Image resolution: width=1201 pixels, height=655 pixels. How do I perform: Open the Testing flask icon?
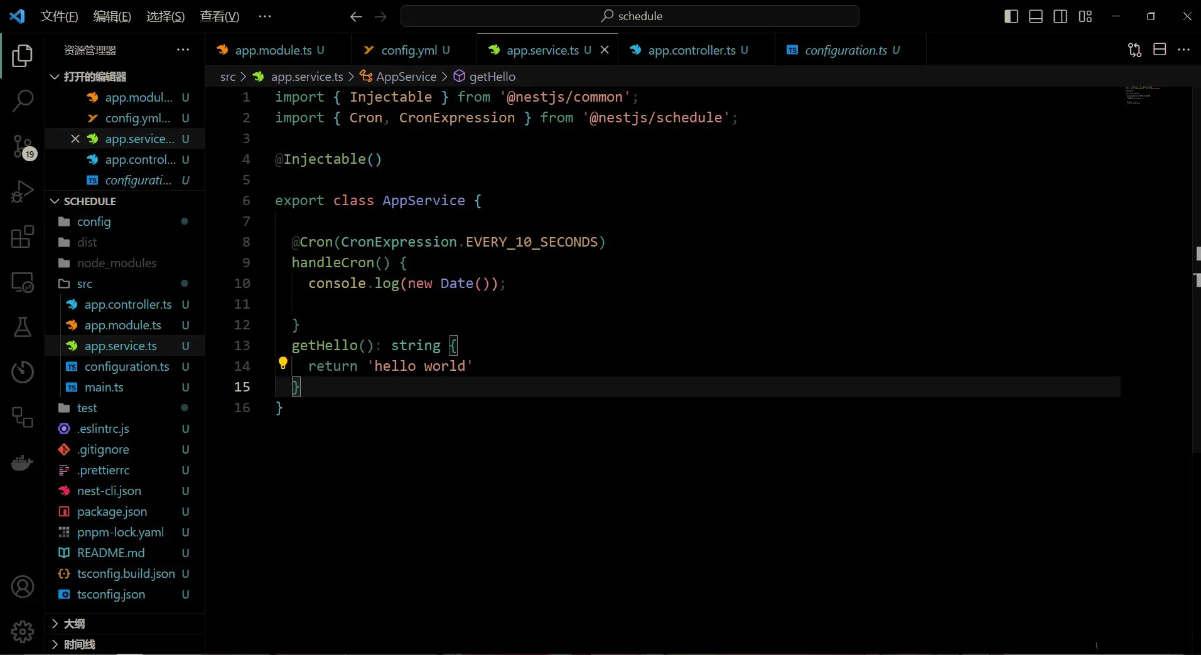tap(23, 327)
